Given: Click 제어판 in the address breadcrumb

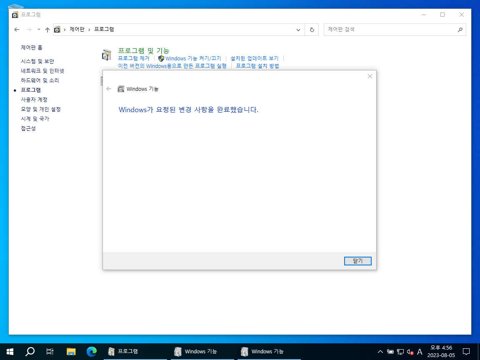Looking at the screenshot, I should tap(77, 30).
